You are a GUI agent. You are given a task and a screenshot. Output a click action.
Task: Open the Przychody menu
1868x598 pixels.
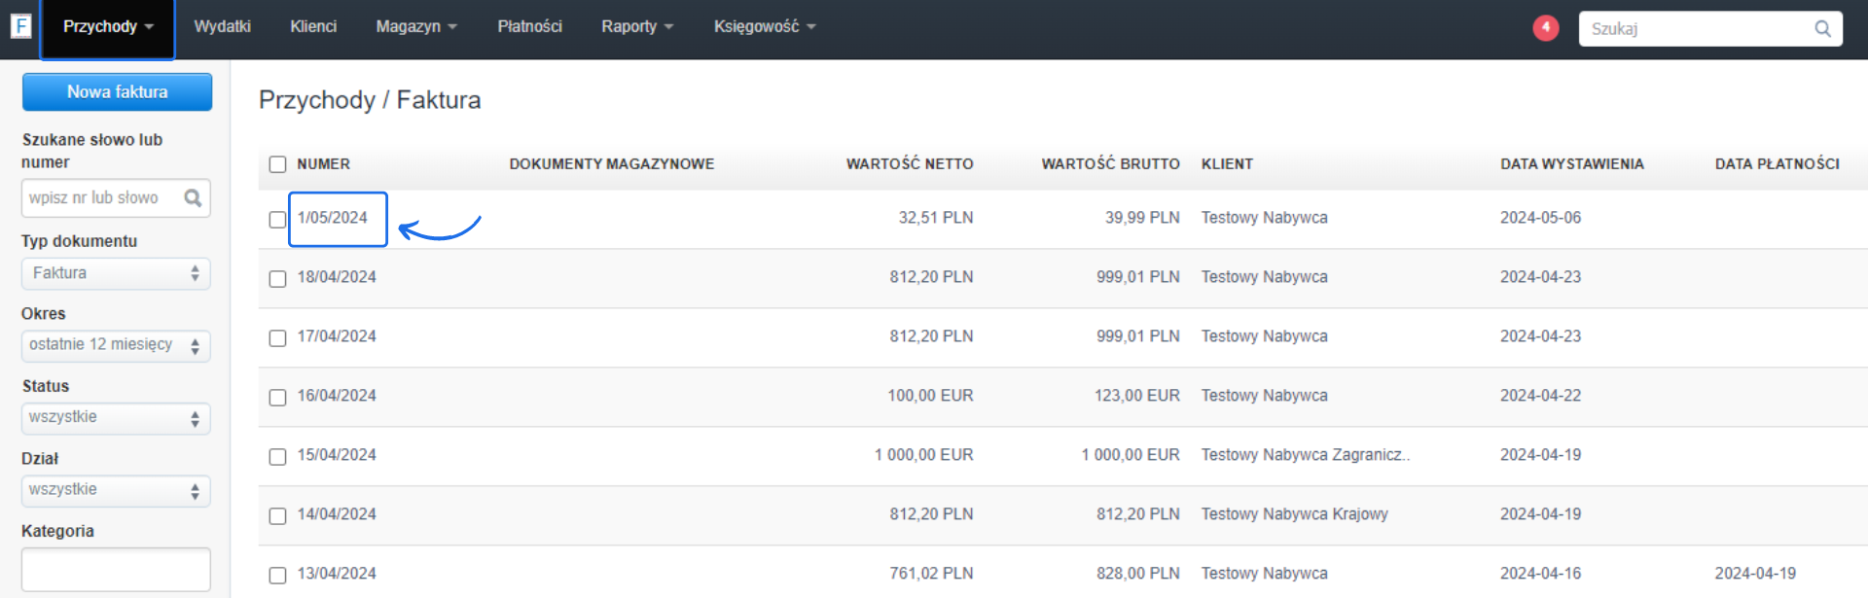[x=107, y=27]
